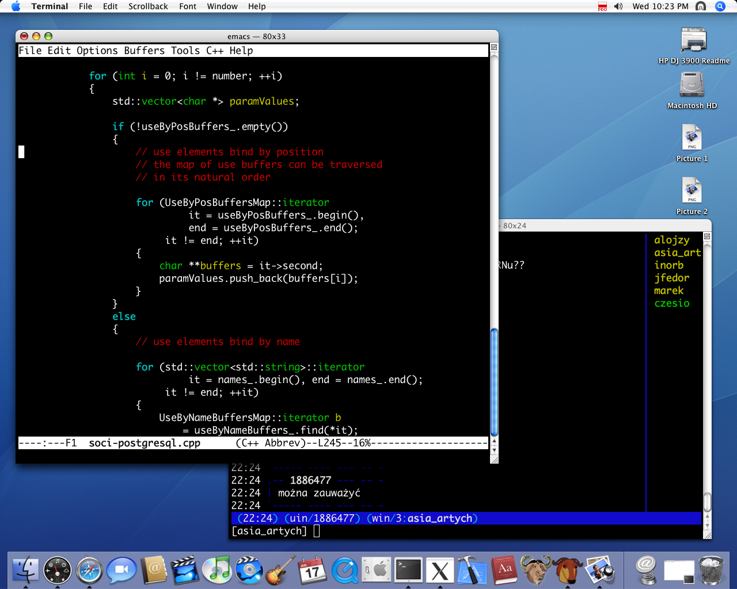This screenshot has height=589, width=737.
Task: Open X11 from the dock
Action: [x=440, y=571]
